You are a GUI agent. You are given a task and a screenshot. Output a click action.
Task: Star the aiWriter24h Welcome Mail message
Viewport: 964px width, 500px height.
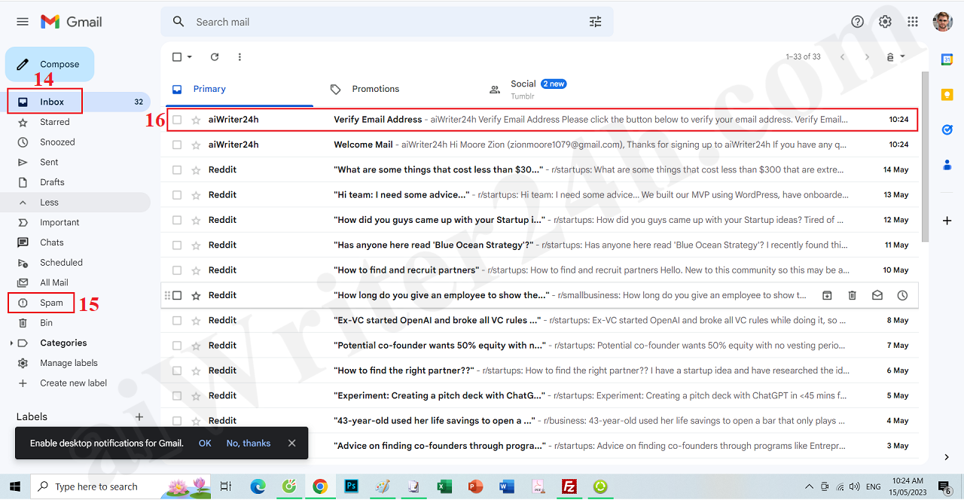pyautogui.click(x=196, y=145)
